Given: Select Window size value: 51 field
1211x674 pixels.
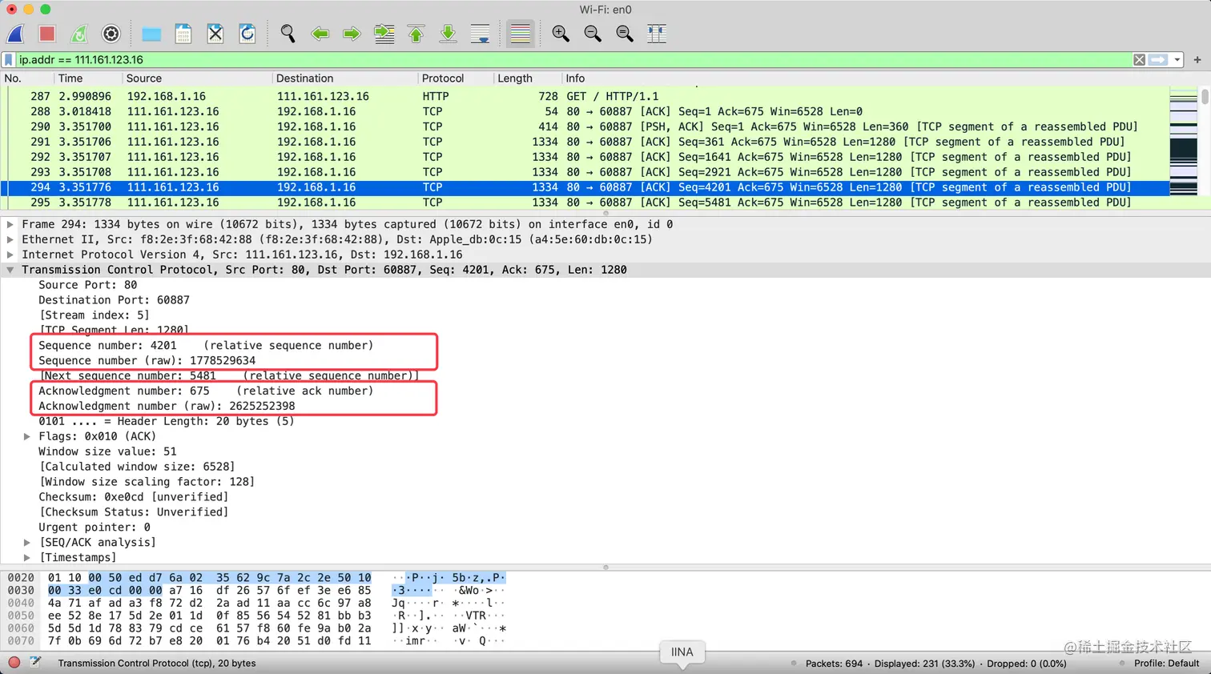Looking at the screenshot, I should coord(107,451).
